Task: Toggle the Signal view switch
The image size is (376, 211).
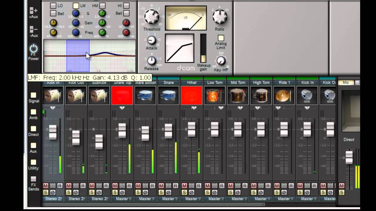Action: pyautogui.click(x=33, y=95)
